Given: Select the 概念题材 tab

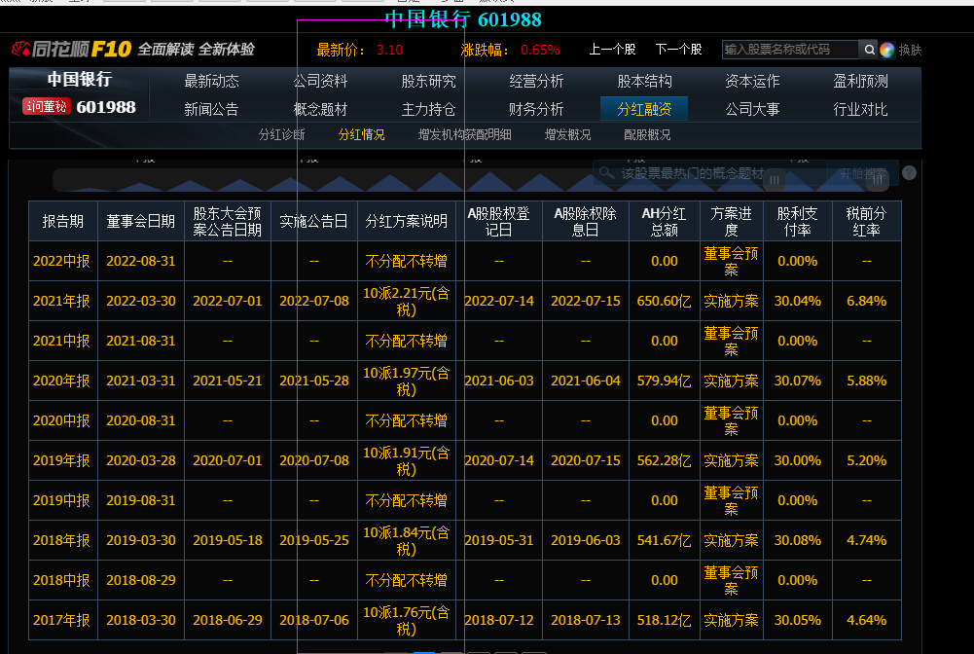Looking at the screenshot, I should pyautogui.click(x=320, y=109).
